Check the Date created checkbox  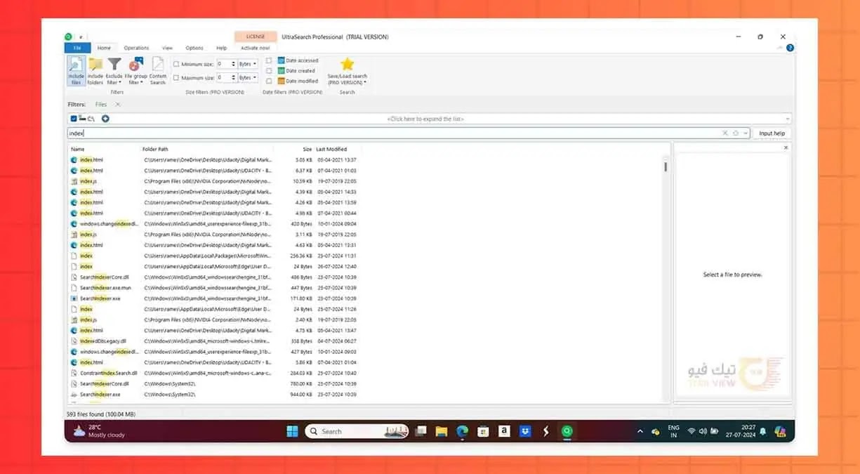(x=269, y=71)
